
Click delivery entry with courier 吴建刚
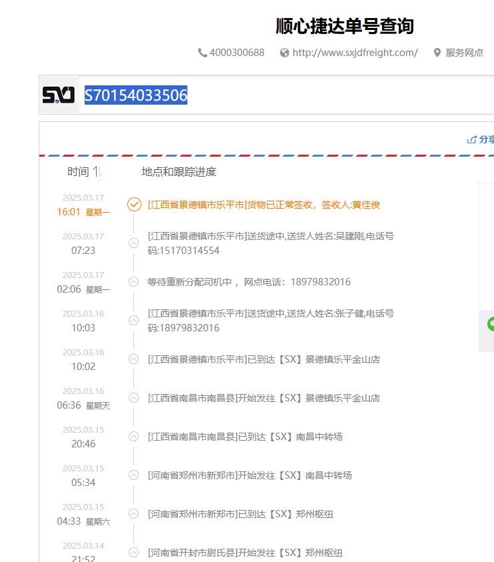coord(271,243)
